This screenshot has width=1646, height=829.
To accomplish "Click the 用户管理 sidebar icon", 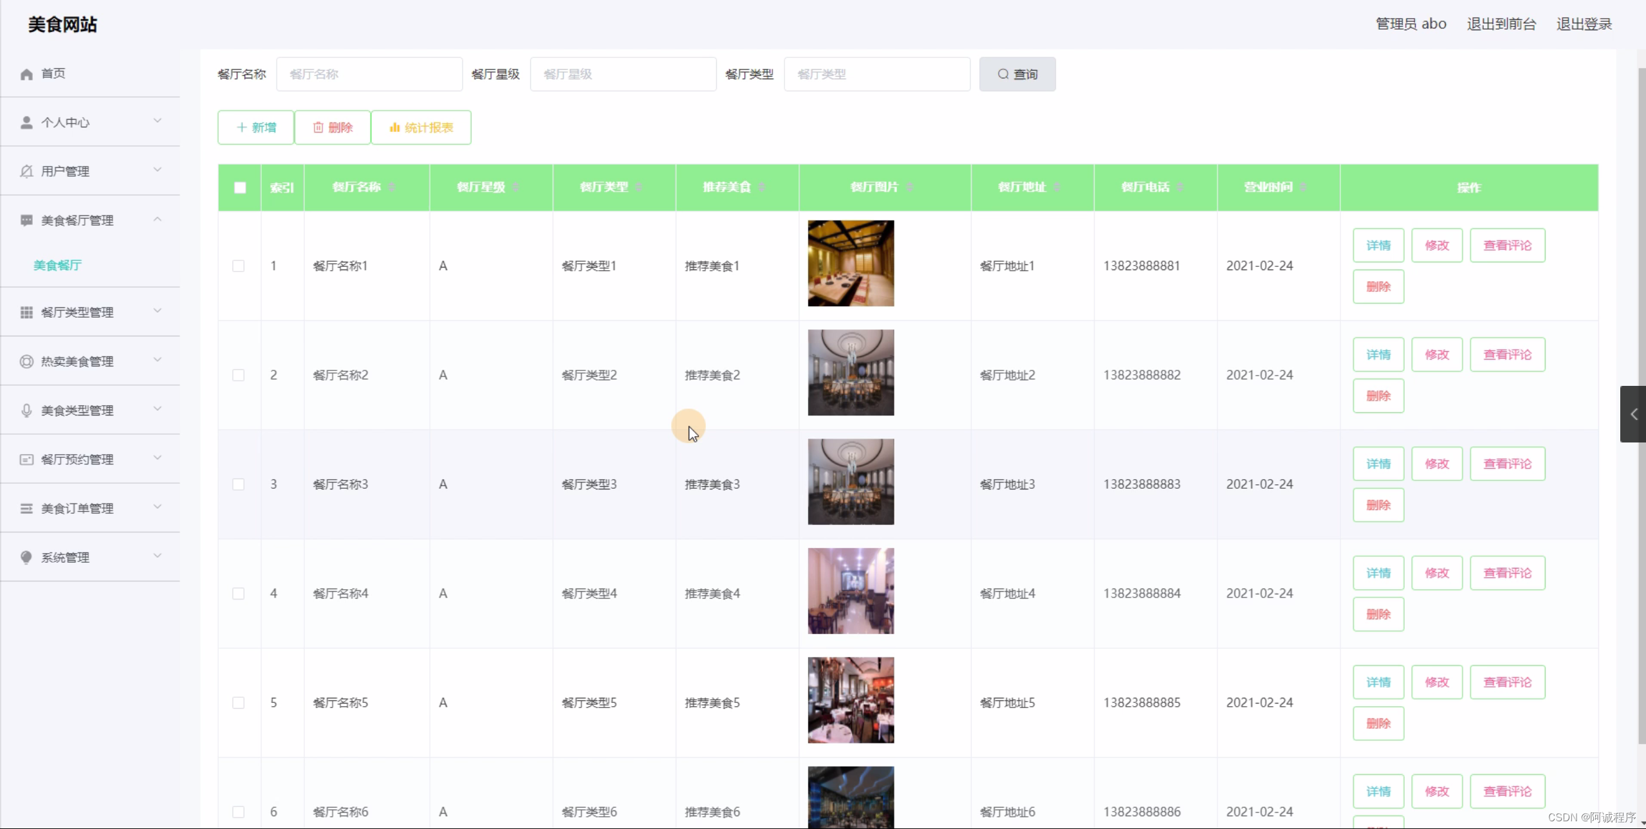I will coord(26,172).
